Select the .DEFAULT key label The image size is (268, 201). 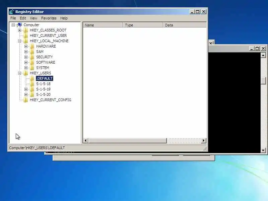tap(45, 78)
